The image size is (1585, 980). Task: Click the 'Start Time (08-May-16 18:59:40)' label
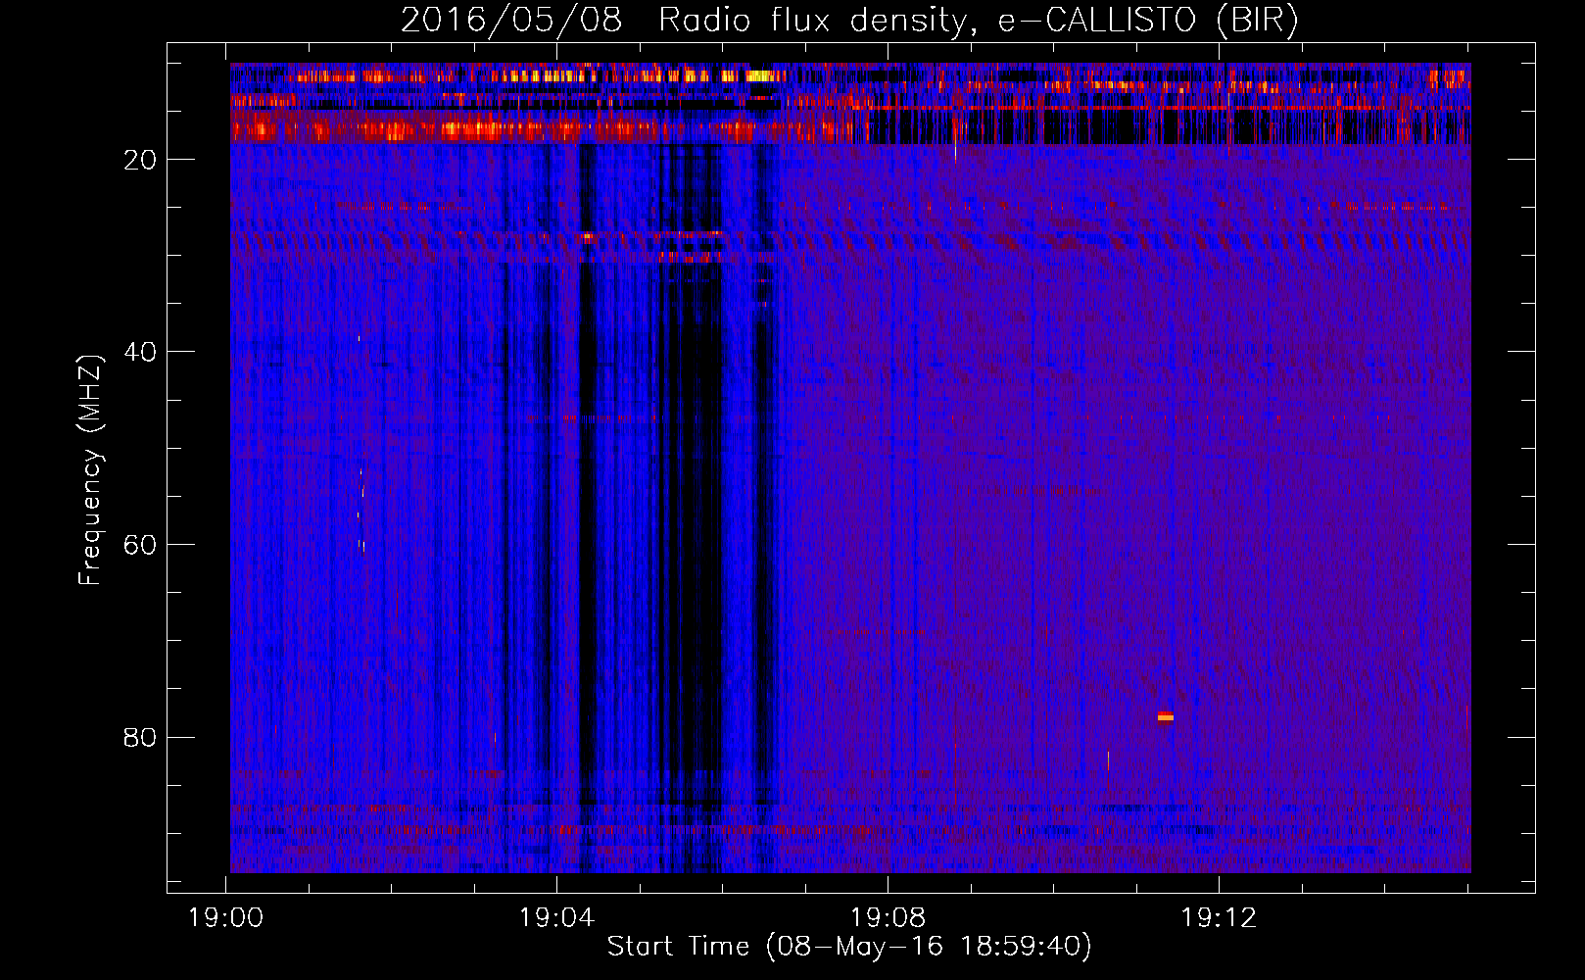click(x=849, y=946)
